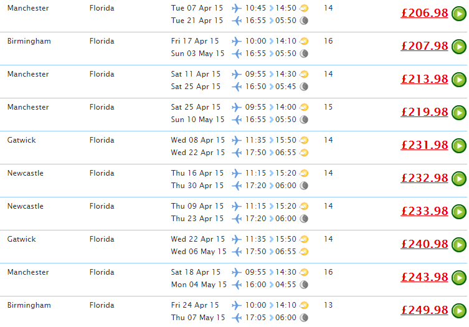The height and width of the screenshot is (327, 469).
Task: Select green go button for £219.98 flight
Action: (459, 113)
